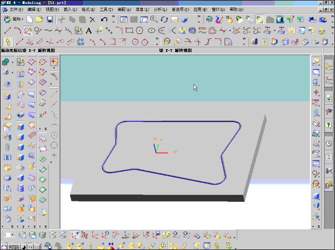Open the Helix curve tool
The image size is (335, 250).
point(192,31)
